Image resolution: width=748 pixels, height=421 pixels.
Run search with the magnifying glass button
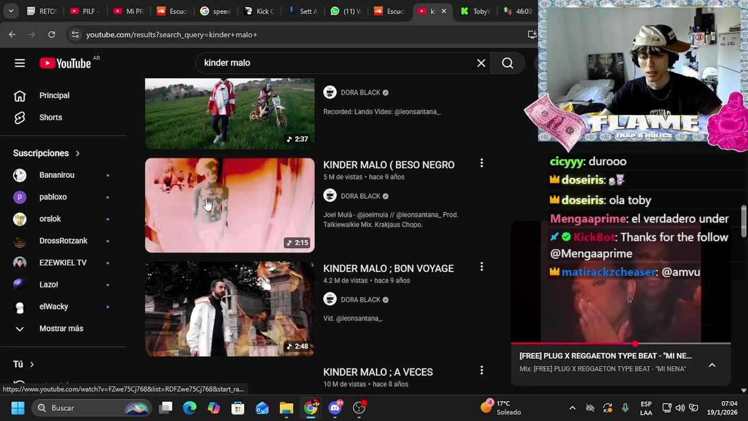[x=507, y=63]
